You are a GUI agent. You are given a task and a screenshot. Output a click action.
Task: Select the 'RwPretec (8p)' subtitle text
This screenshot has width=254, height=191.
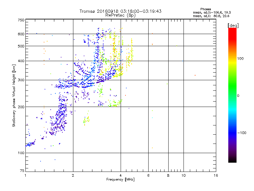coord(120,15)
